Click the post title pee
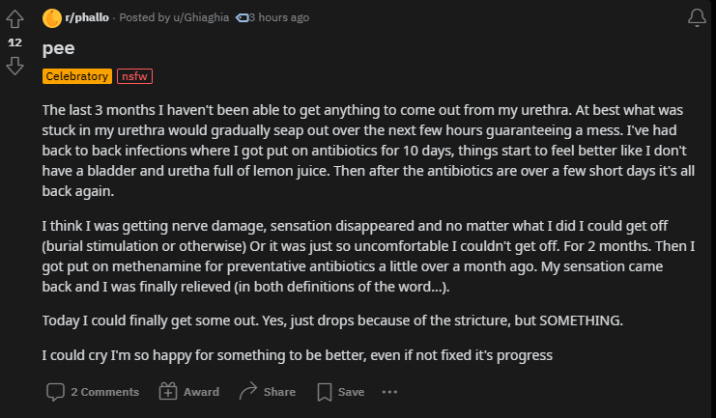Image resolution: width=716 pixels, height=418 pixels. 58,48
